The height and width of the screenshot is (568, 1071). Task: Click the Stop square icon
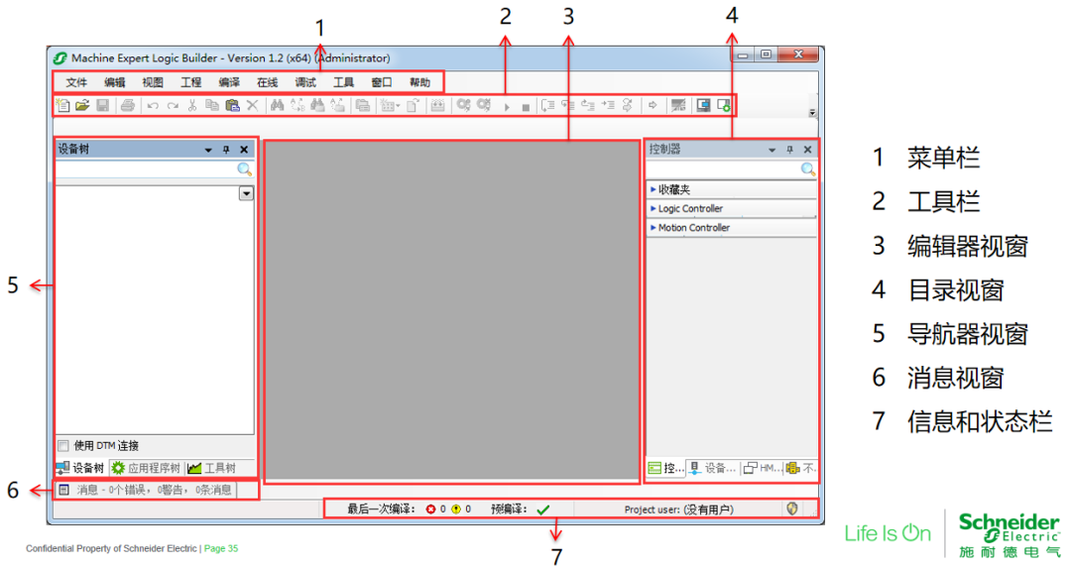tap(526, 107)
